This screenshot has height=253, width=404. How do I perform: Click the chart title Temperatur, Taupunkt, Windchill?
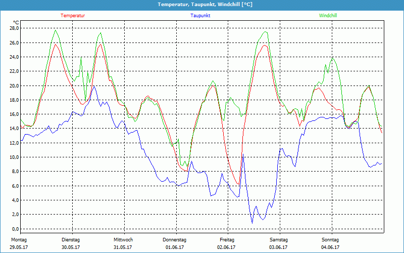[205, 5]
